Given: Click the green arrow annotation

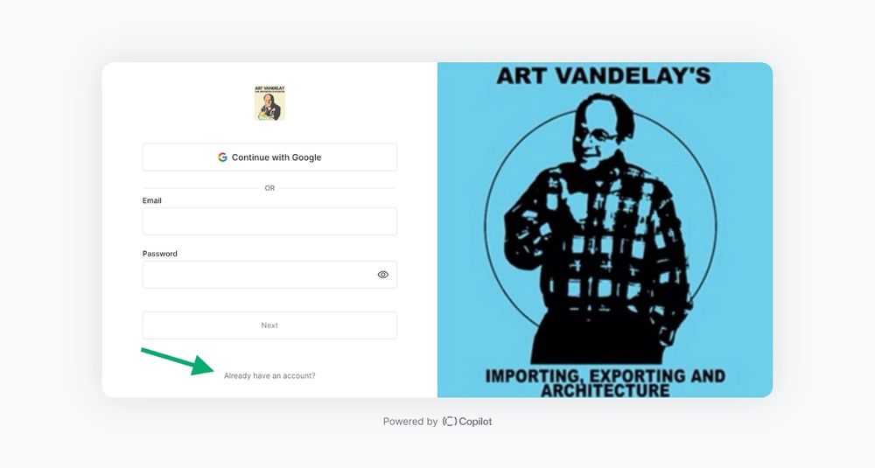Looking at the screenshot, I should (x=178, y=361).
